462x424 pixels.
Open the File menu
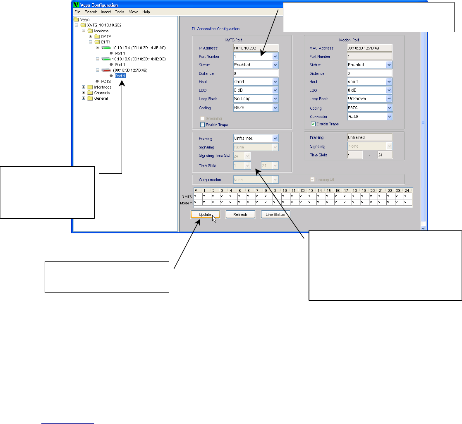pyautogui.click(x=77, y=12)
